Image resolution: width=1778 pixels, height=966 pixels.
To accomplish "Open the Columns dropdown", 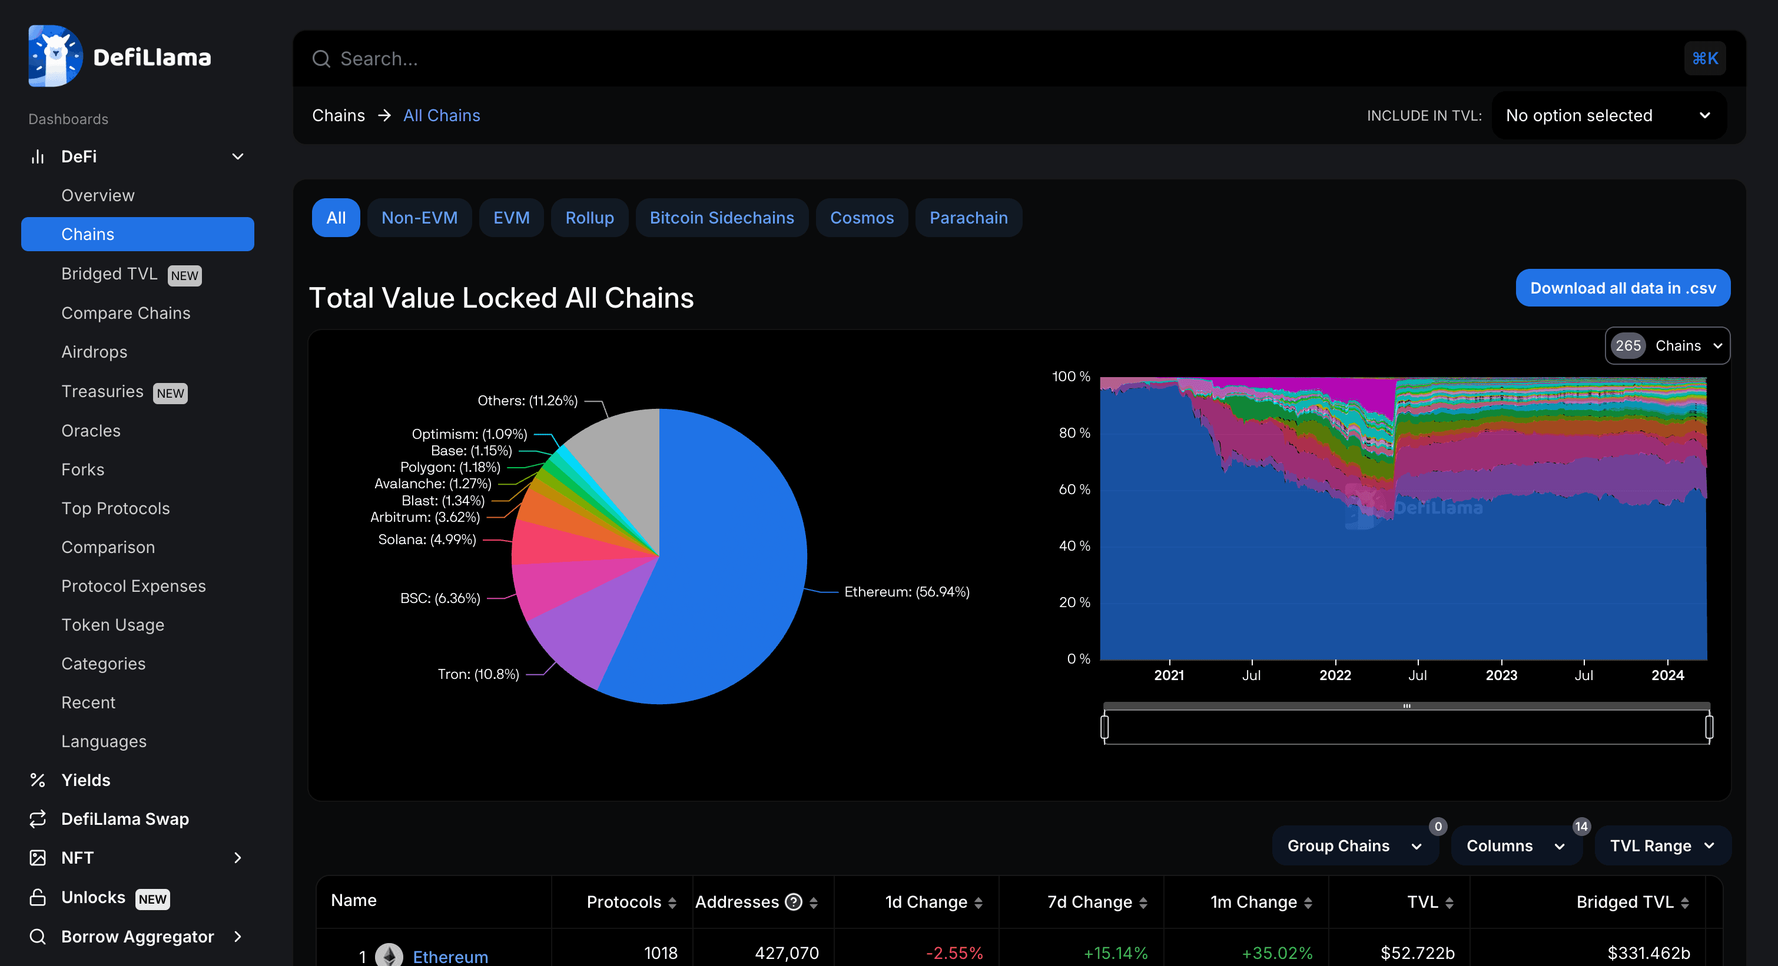I will (1517, 845).
